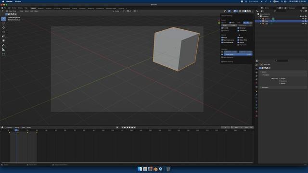Open the Material properties tab
Image resolution: width=308 pixels, height=173 pixels.
[x=257, y=111]
